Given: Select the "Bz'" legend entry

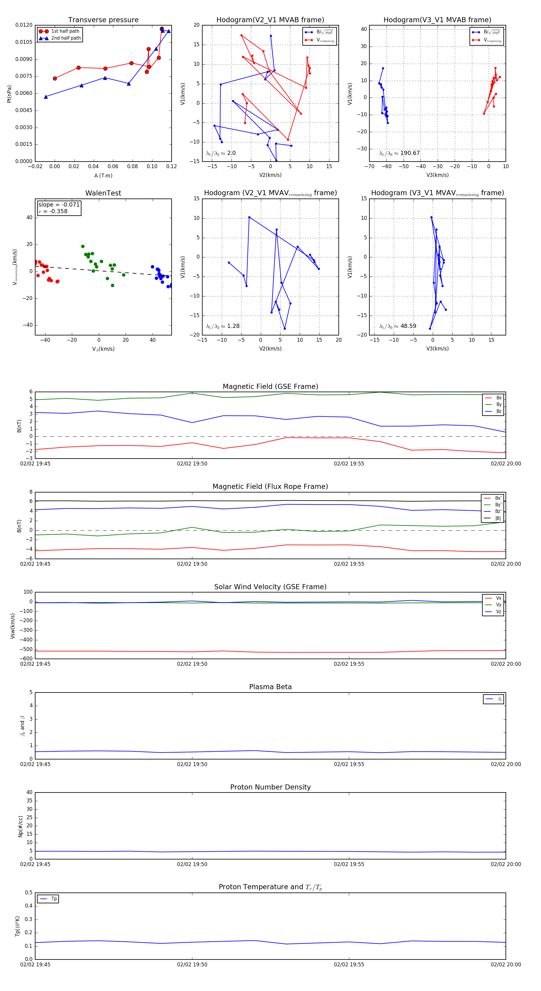Looking at the screenshot, I should point(493,511).
